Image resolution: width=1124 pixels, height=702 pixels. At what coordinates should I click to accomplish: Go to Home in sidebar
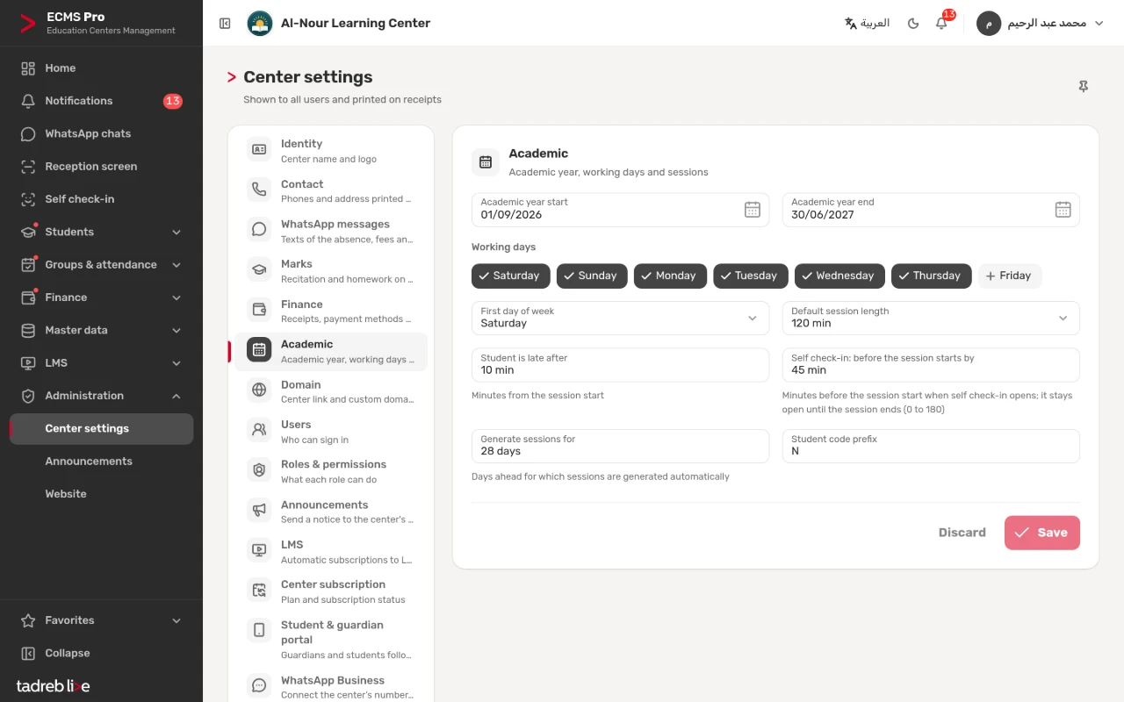[x=101, y=68]
